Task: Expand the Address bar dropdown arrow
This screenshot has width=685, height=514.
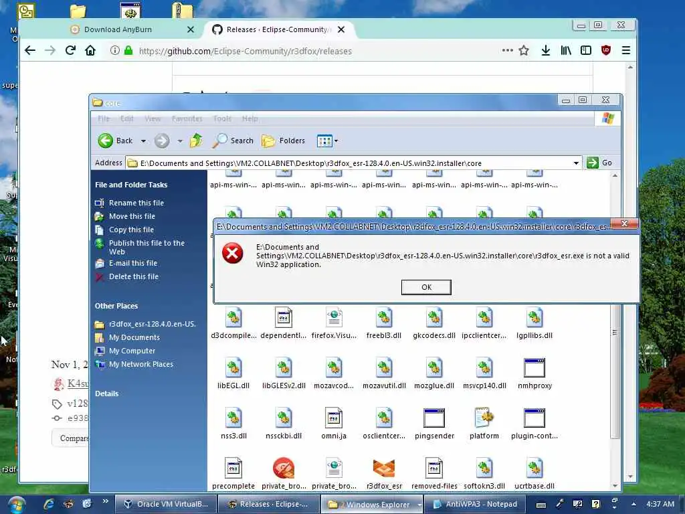Action: coord(576,163)
